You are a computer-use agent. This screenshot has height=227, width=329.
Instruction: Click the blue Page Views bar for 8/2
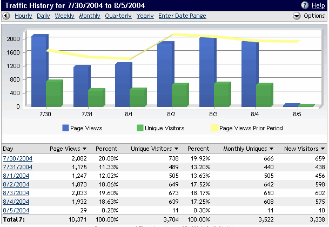coord(165,75)
